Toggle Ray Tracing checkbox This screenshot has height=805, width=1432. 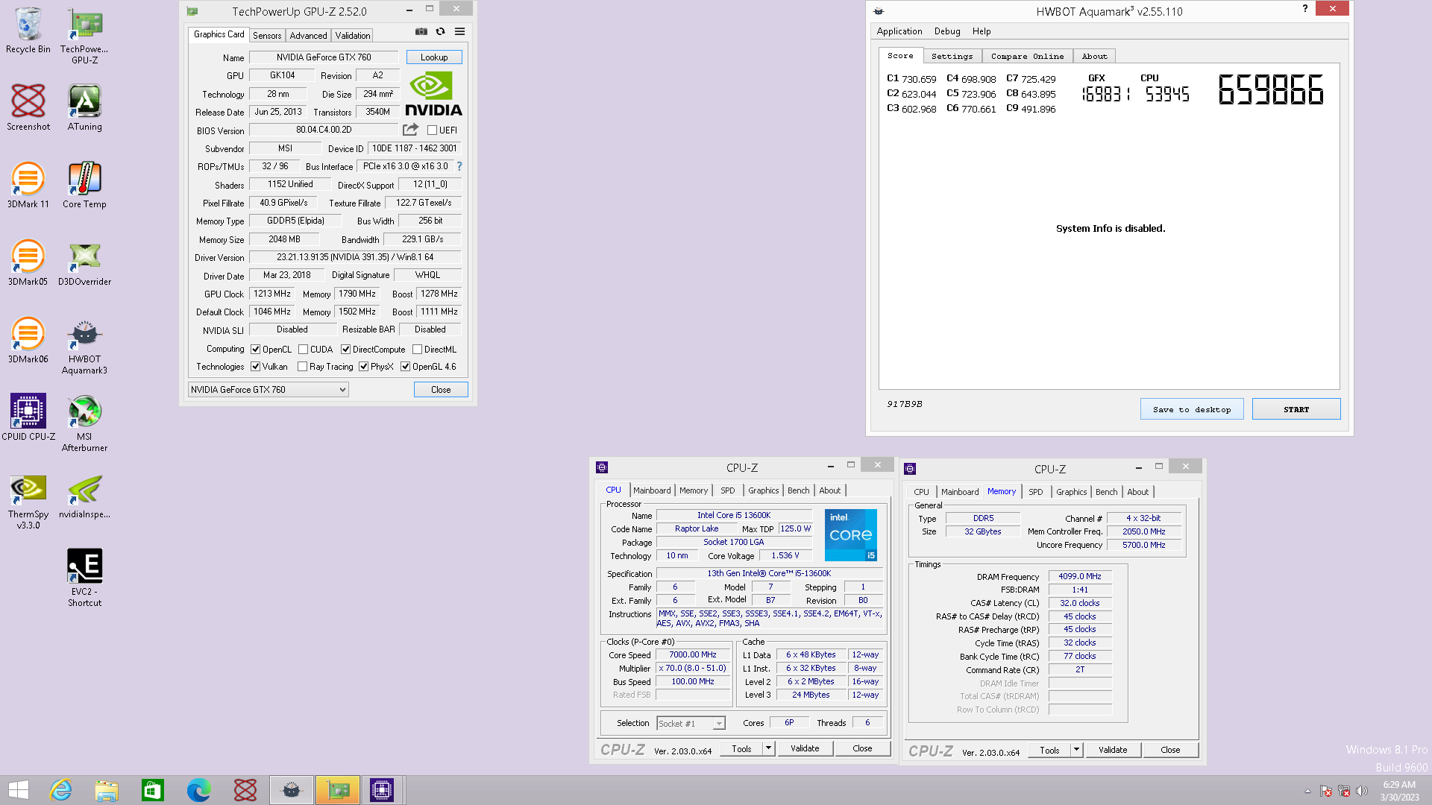coord(303,367)
